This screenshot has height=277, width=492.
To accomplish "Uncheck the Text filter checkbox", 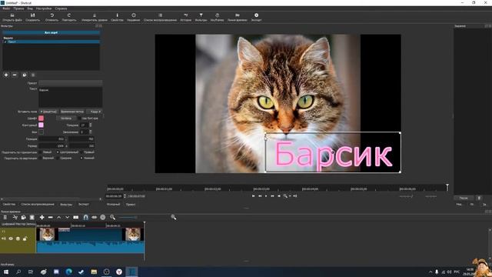I will tap(5, 42).
